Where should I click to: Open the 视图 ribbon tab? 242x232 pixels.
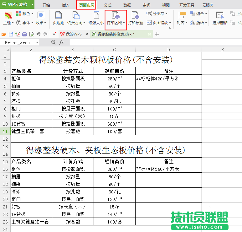(x=166, y=5)
